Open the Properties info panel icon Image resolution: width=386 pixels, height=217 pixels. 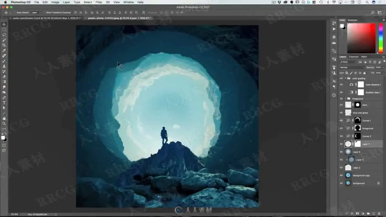coord(334,95)
